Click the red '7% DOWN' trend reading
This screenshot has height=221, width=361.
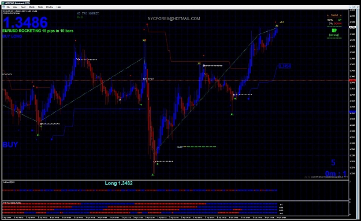click(335, 24)
